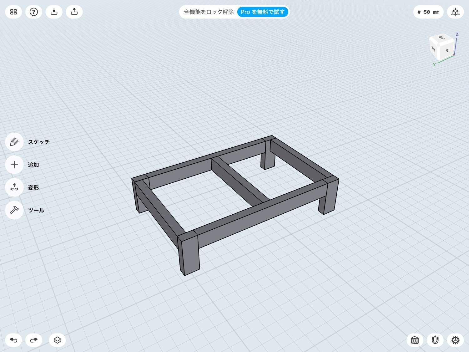Select the 左 face on orientation cube
Screen dimensions: 469x352
447,50
